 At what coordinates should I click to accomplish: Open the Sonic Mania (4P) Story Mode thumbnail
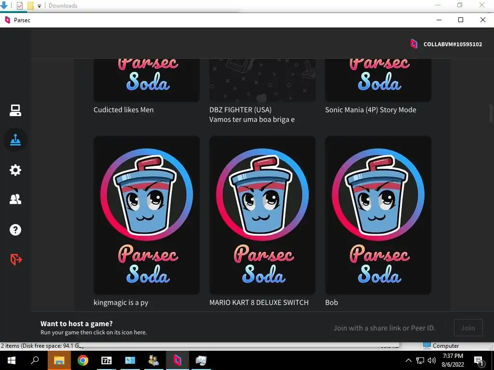tap(378, 80)
